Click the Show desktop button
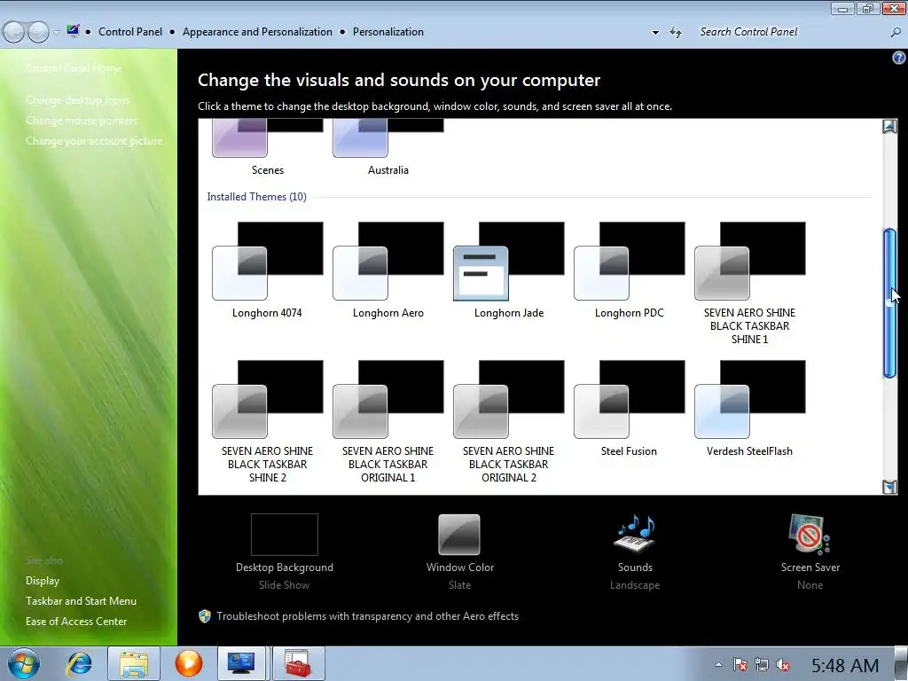The width and height of the screenshot is (908, 681). coord(901,663)
